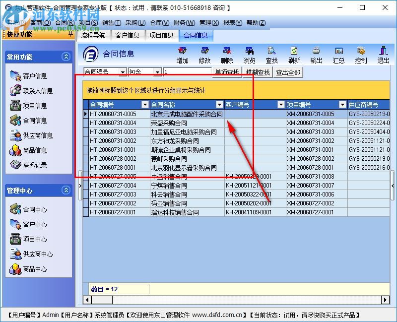The width and height of the screenshot is (397, 322).
Task: Switch to the 项目信息 tab
Action: pos(162,36)
